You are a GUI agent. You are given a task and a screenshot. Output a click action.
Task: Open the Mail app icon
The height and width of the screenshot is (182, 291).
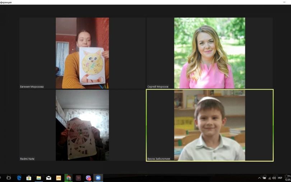[48, 178]
